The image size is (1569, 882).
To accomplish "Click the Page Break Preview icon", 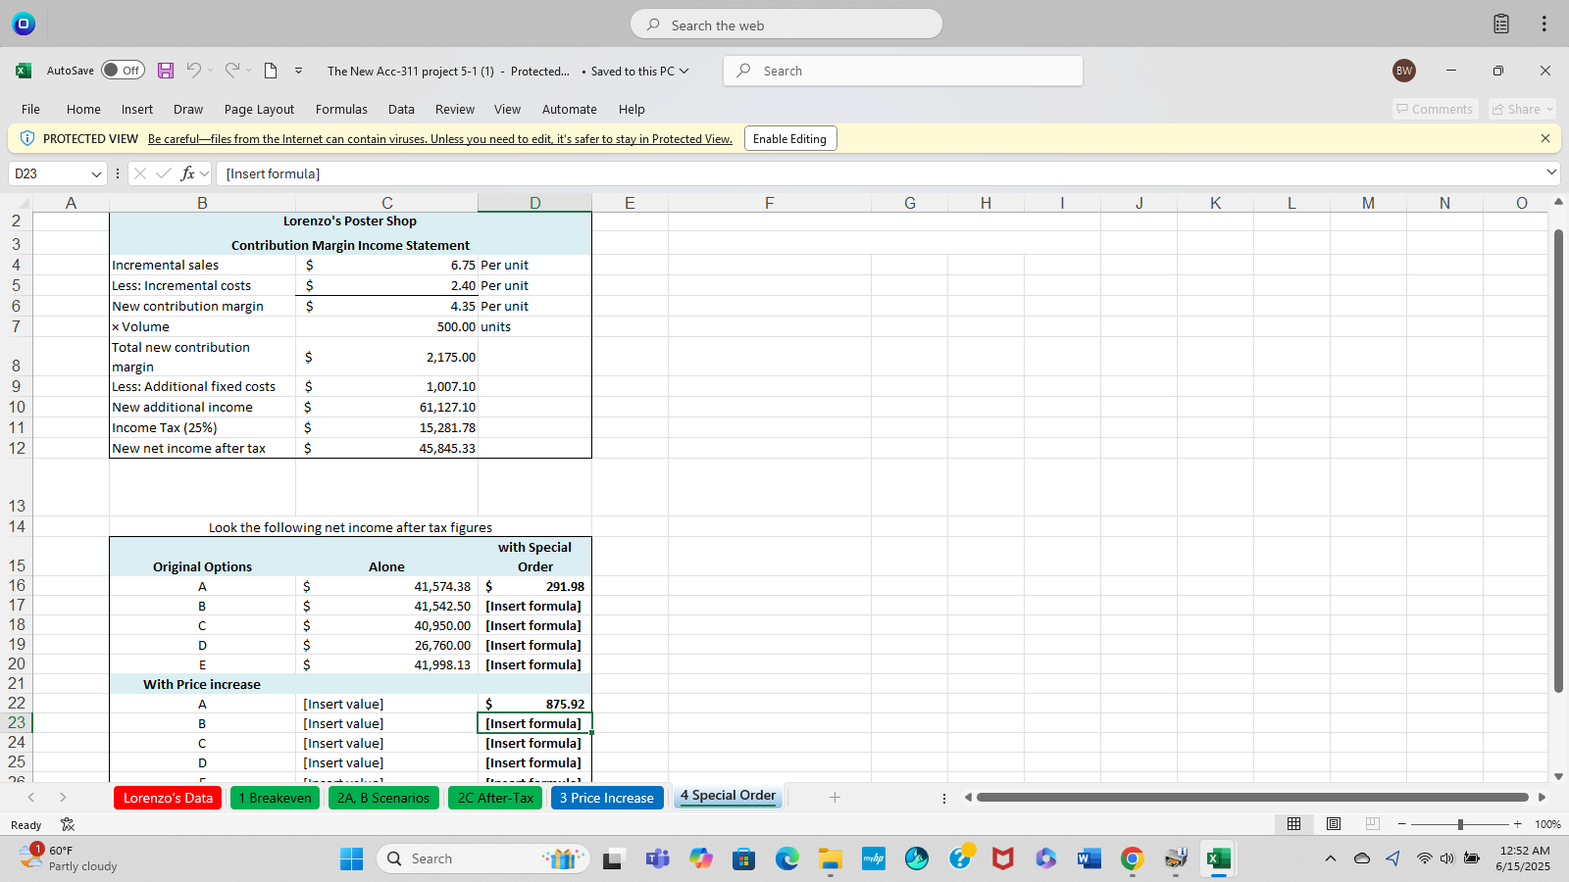I will [x=1371, y=824].
